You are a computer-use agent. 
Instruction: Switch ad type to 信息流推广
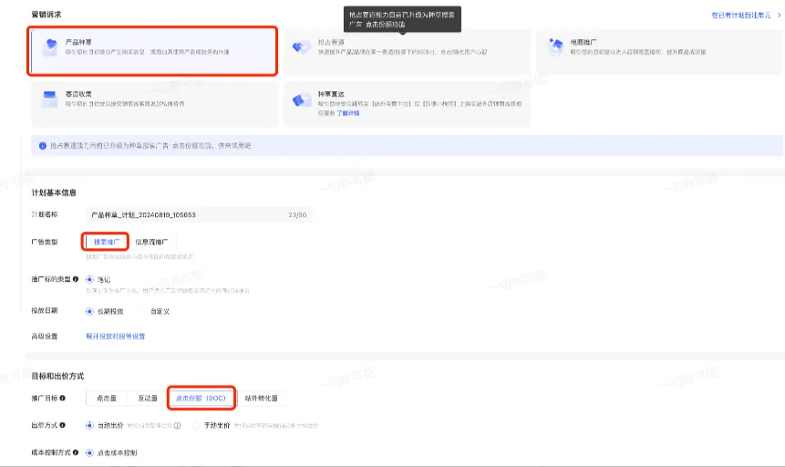point(151,242)
